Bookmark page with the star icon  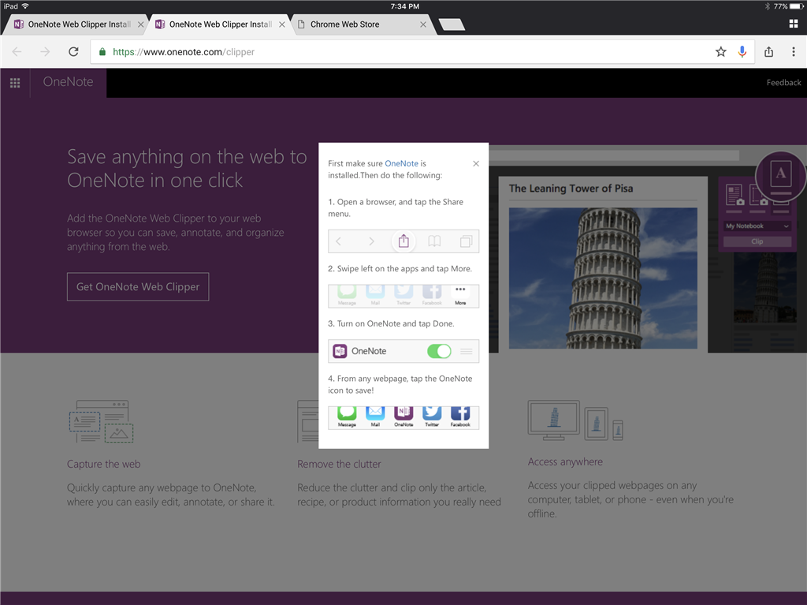(720, 51)
